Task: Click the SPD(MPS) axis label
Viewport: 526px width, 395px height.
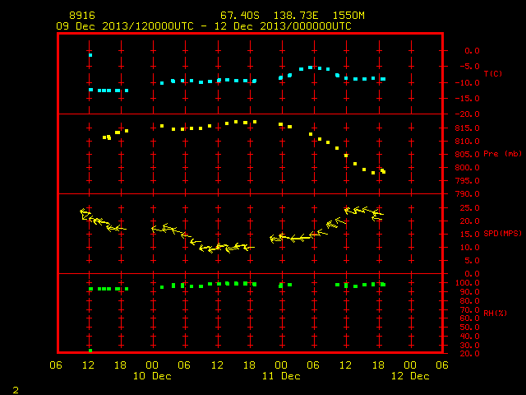Action: tap(502, 233)
